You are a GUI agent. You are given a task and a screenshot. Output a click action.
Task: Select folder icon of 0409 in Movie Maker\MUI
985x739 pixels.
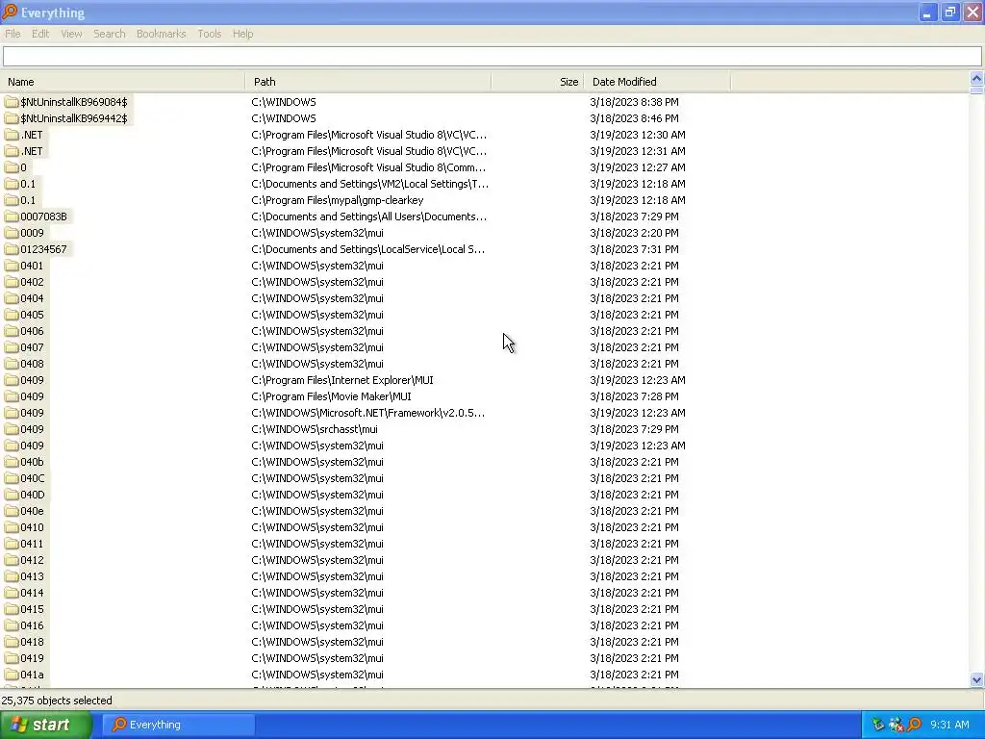12,395
